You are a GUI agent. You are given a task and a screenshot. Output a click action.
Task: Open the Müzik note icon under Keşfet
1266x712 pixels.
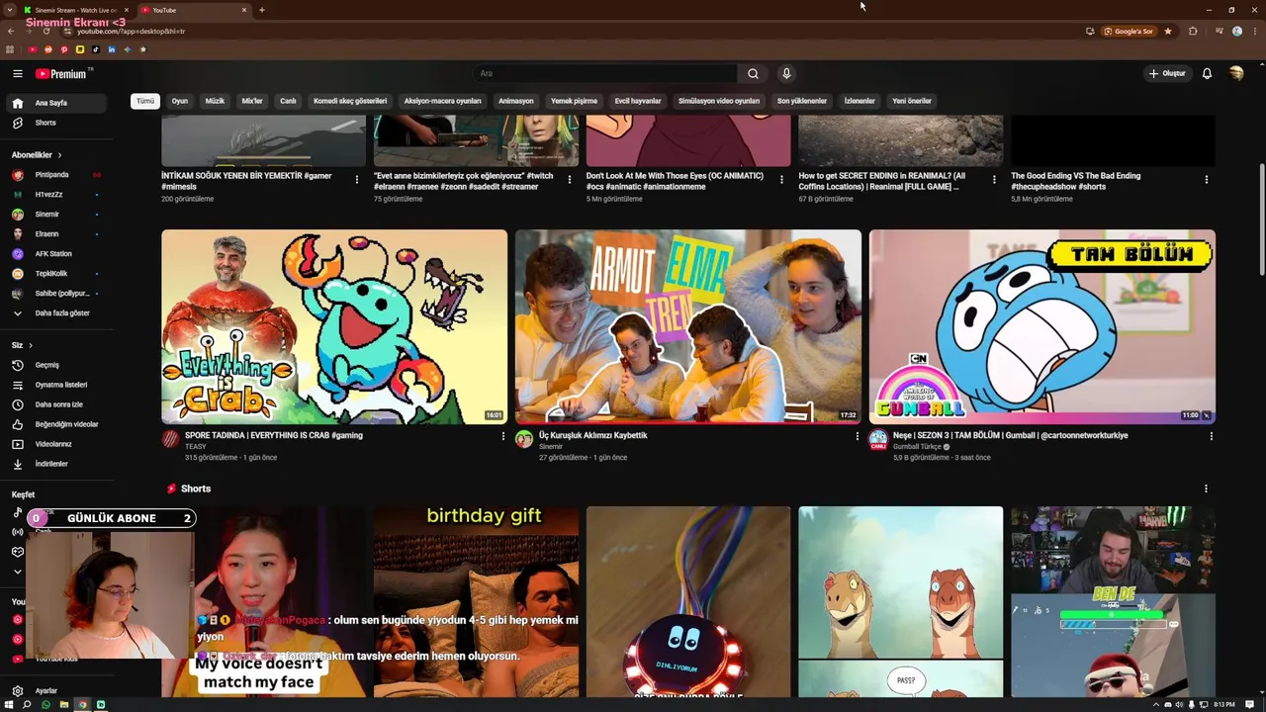(17, 512)
